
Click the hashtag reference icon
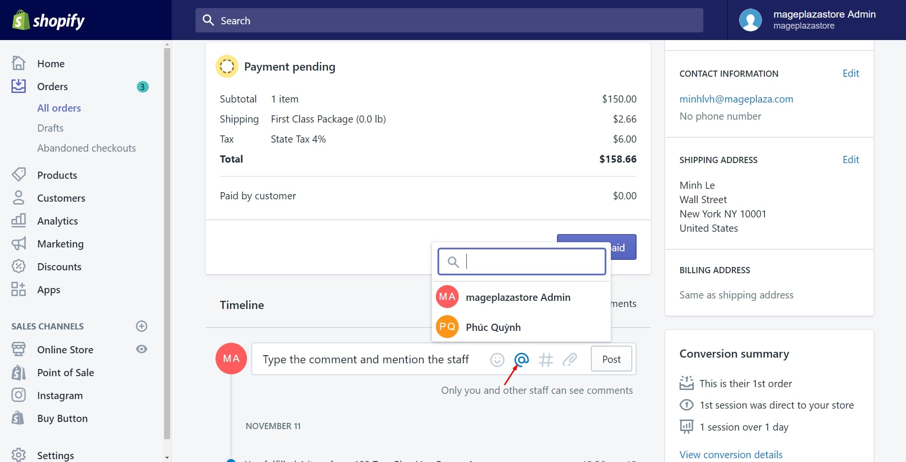[x=546, y=359]
